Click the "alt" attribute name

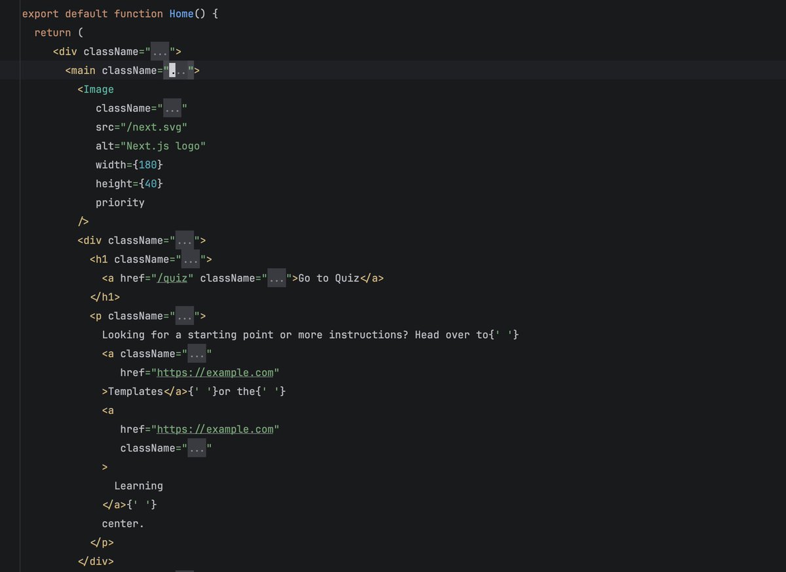(105, 146)
